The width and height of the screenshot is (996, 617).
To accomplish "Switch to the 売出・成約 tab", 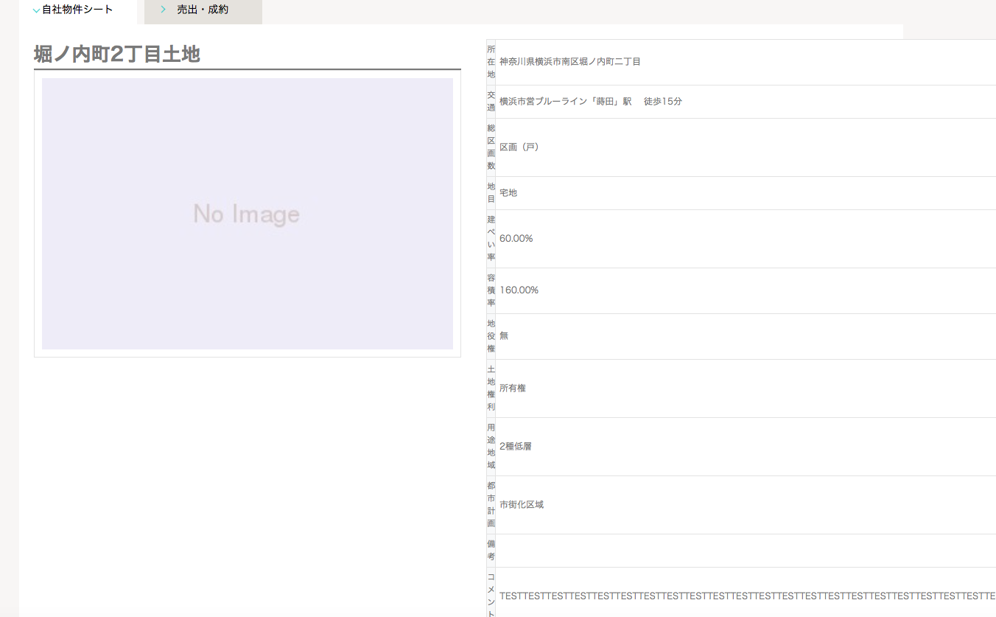I will pos(203,10).
